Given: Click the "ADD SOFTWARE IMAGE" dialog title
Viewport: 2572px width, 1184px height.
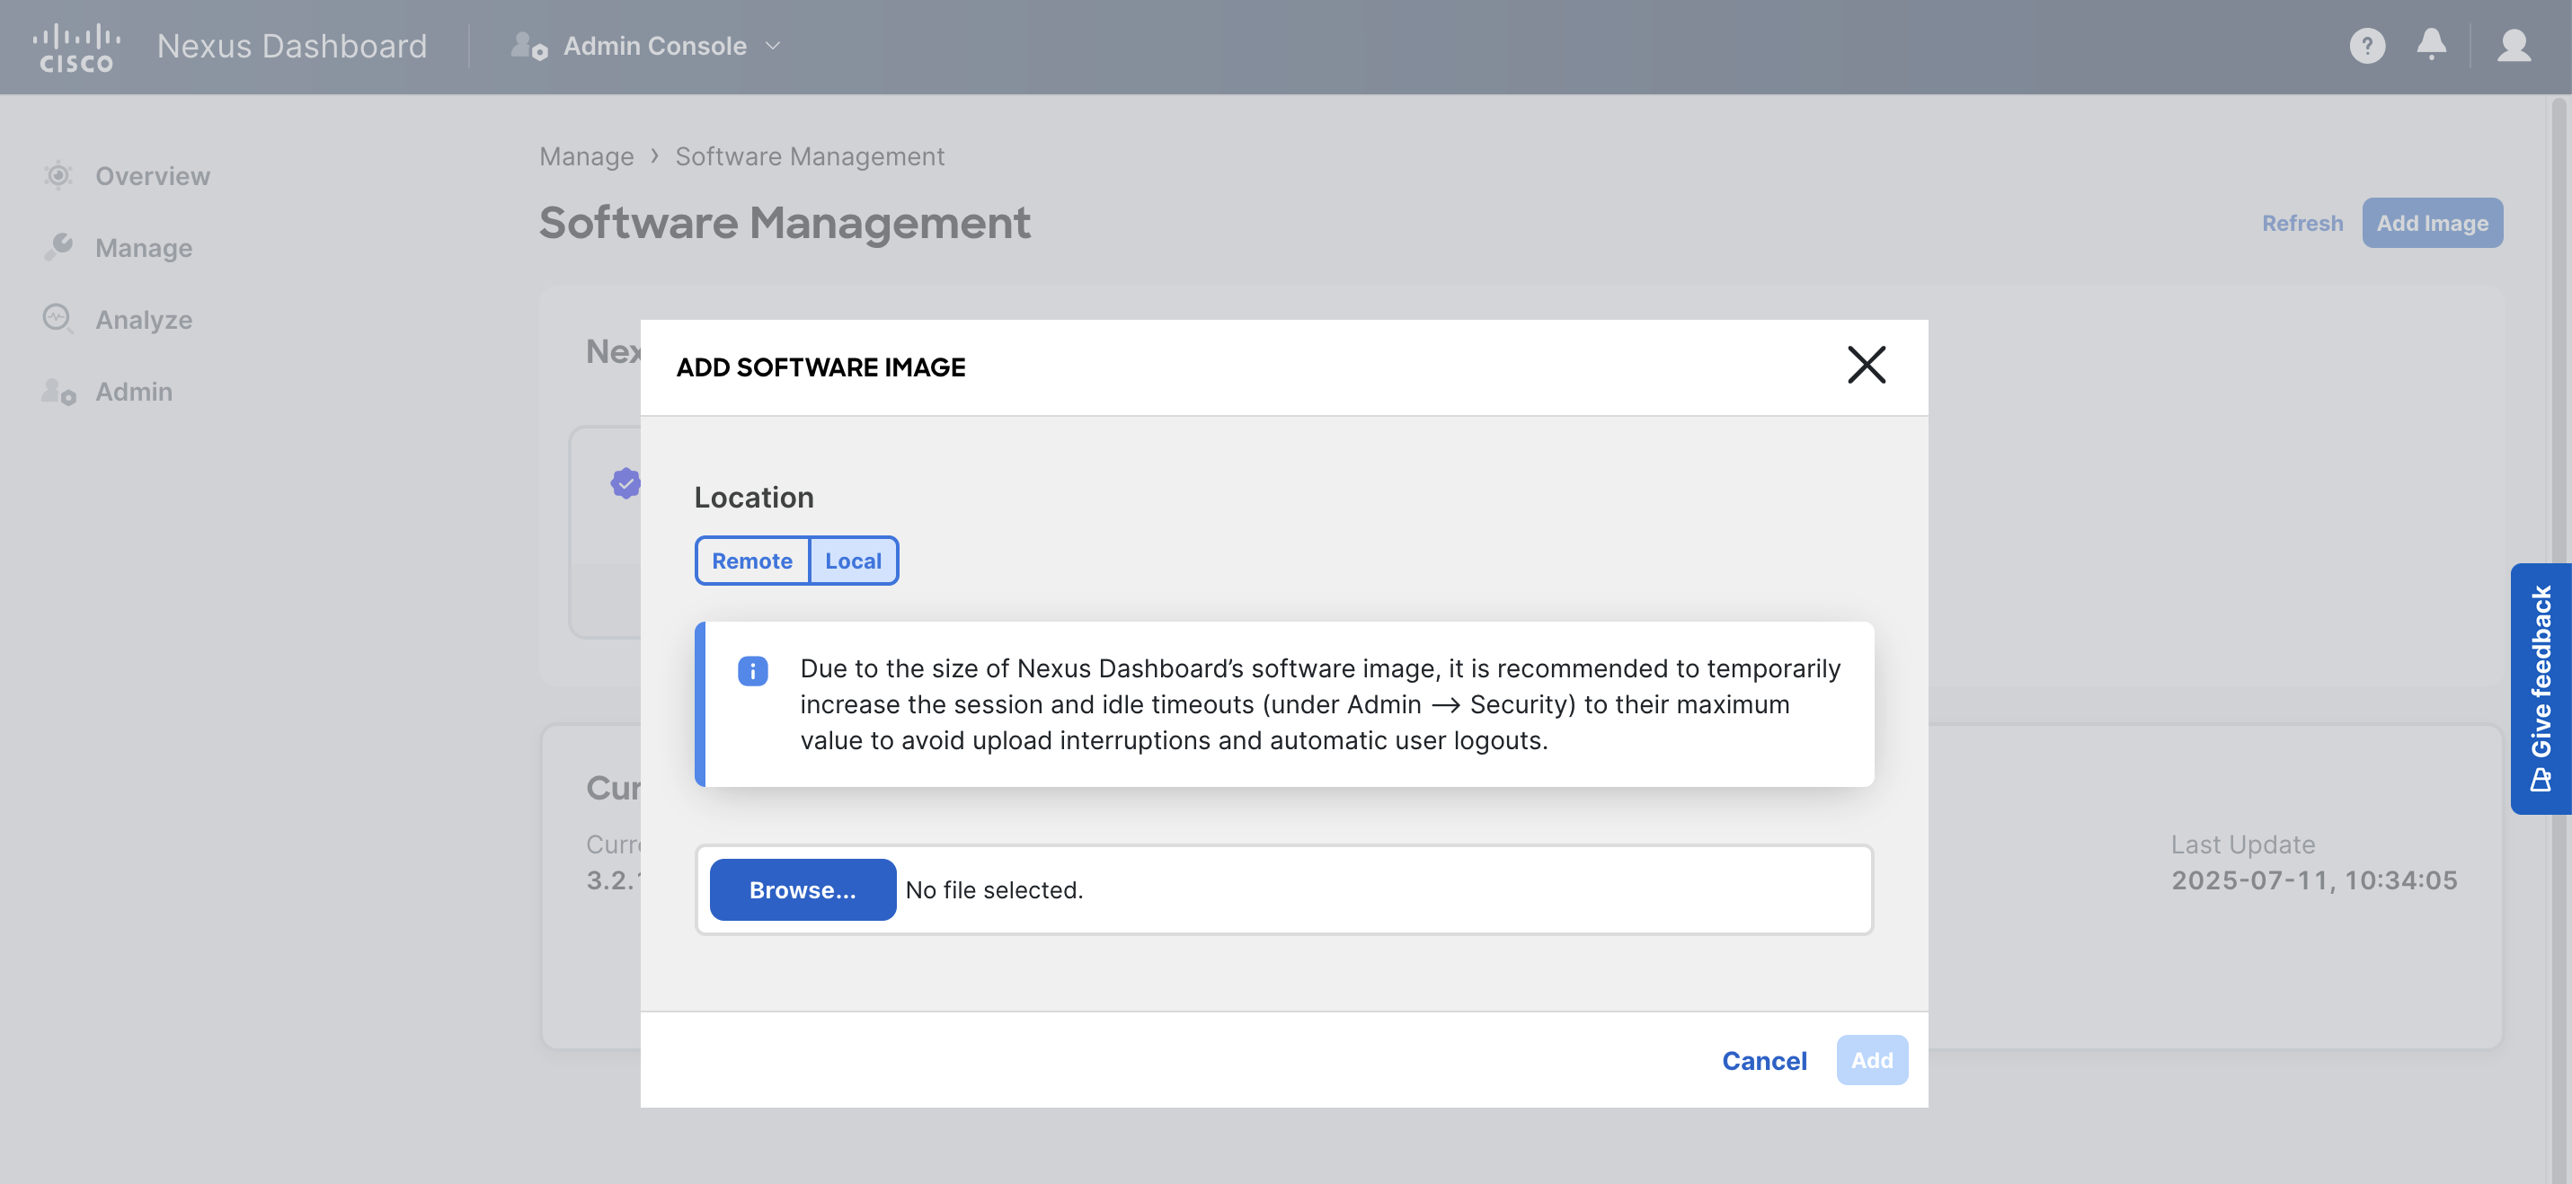Looking at the screenshot, I should click(x=820, y=367).
